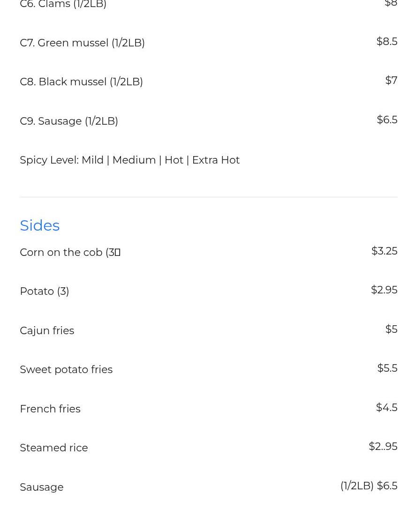
Task: Click the $8.5 Green mussel price
Action: 387,41
